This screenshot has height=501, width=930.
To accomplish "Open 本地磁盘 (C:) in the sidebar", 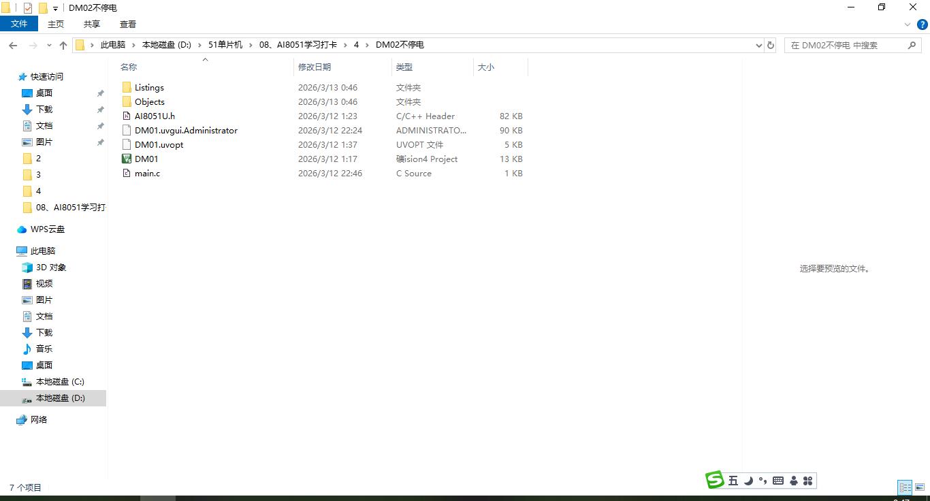I will [60, 382].
